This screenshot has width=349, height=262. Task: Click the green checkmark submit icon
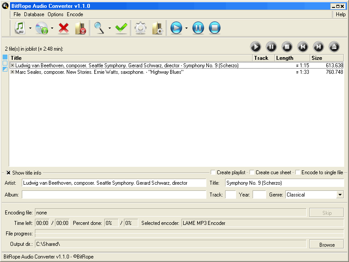(x=121, y=28)
